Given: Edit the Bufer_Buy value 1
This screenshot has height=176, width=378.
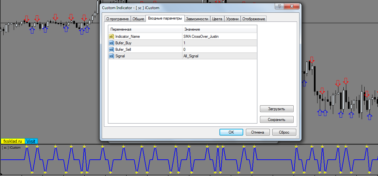Looking at the screenshot, I should coord(219,43).
